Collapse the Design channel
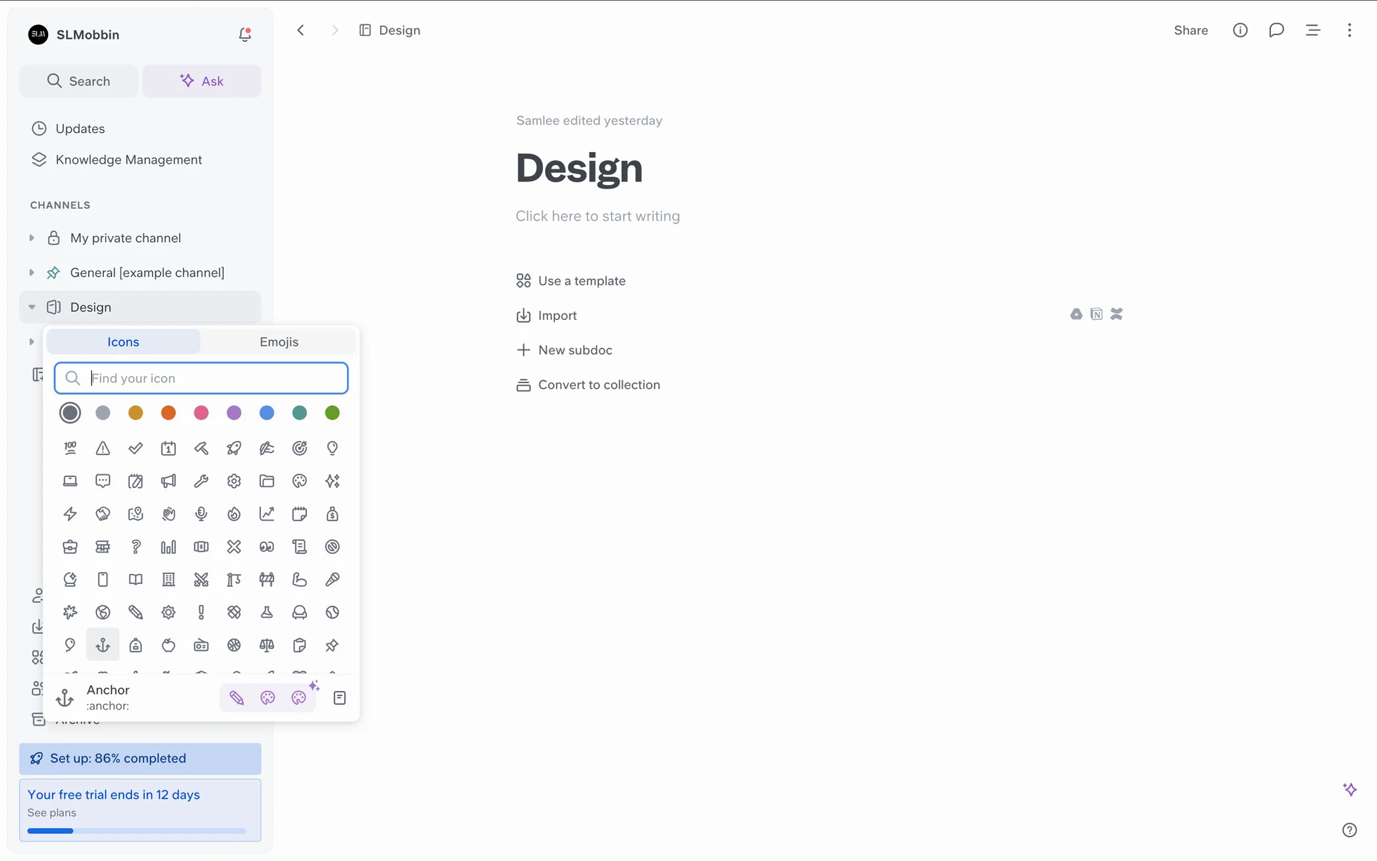1377x861 pixels. tap(32, 307)
